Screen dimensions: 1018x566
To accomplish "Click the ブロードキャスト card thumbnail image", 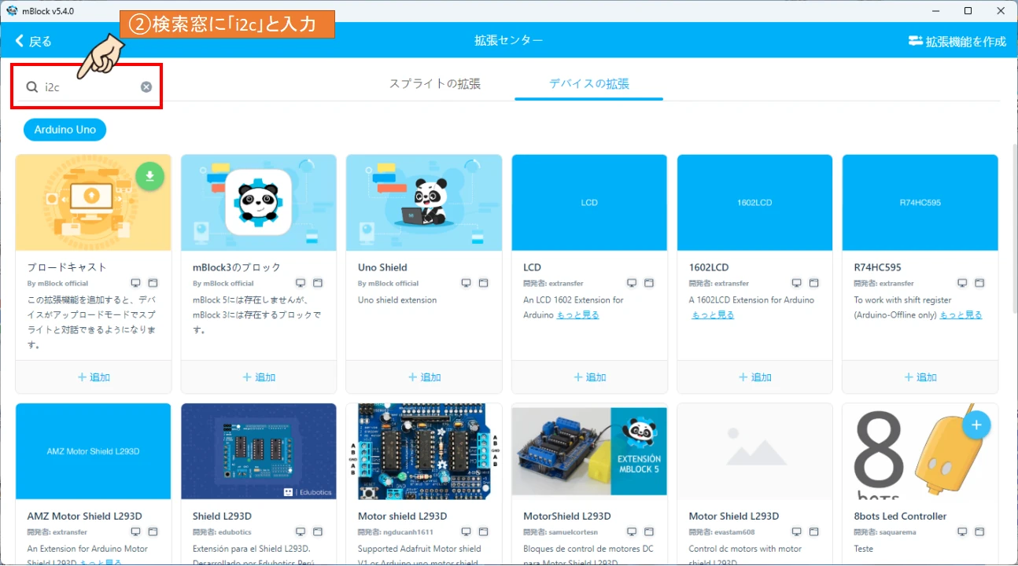I will (94, 203).
